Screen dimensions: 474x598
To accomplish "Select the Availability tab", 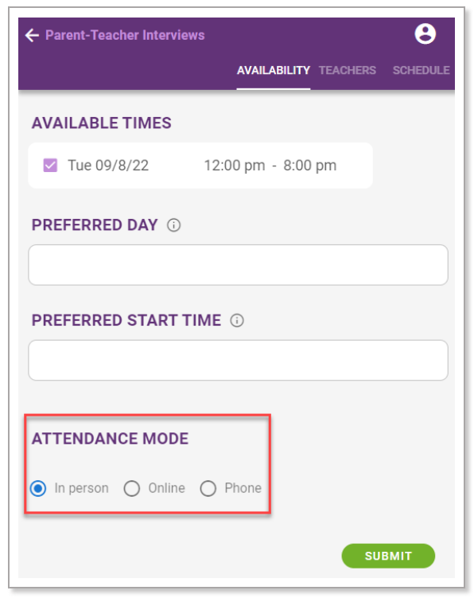I will [x=274, y=70].
